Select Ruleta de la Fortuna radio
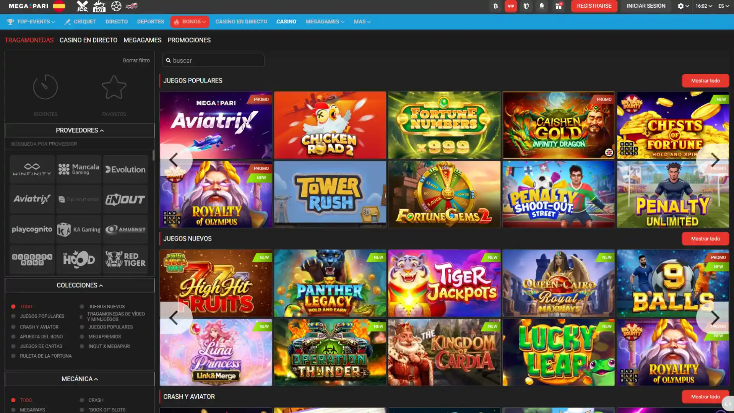The width and height of the screenshot is (734, 413). [x=13, y=356]
